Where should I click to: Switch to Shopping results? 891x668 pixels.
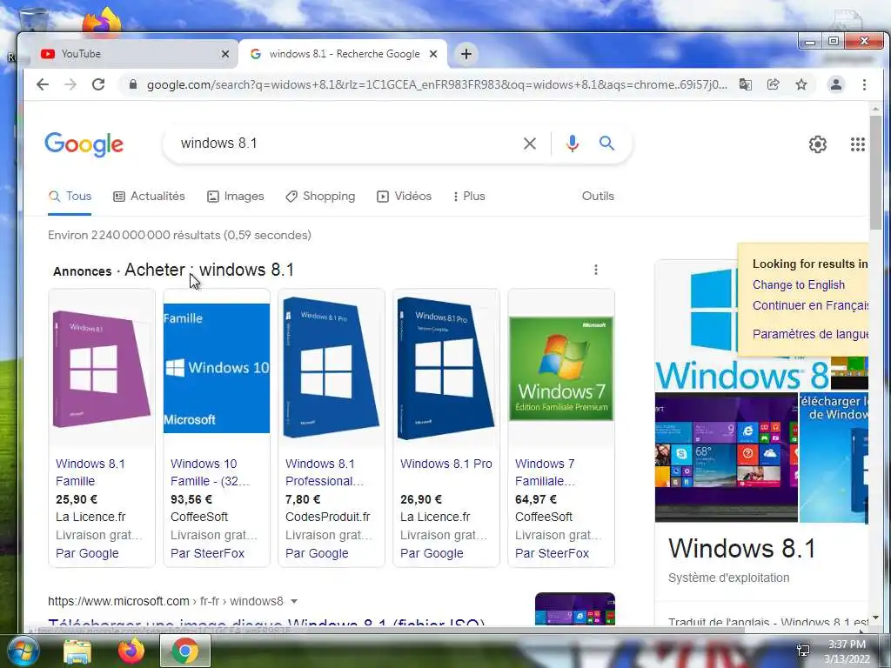(320, 196)
